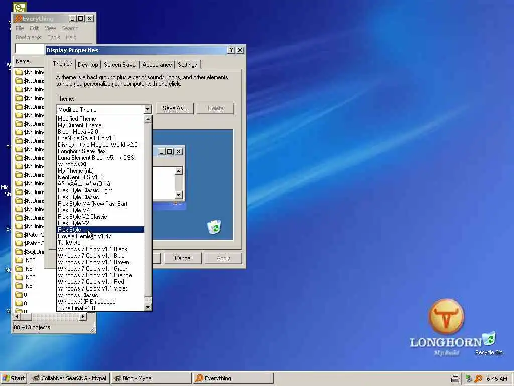Pick Windows 7 Colors v1.1 Orange
514x386 pixels.
click(100, 275)
